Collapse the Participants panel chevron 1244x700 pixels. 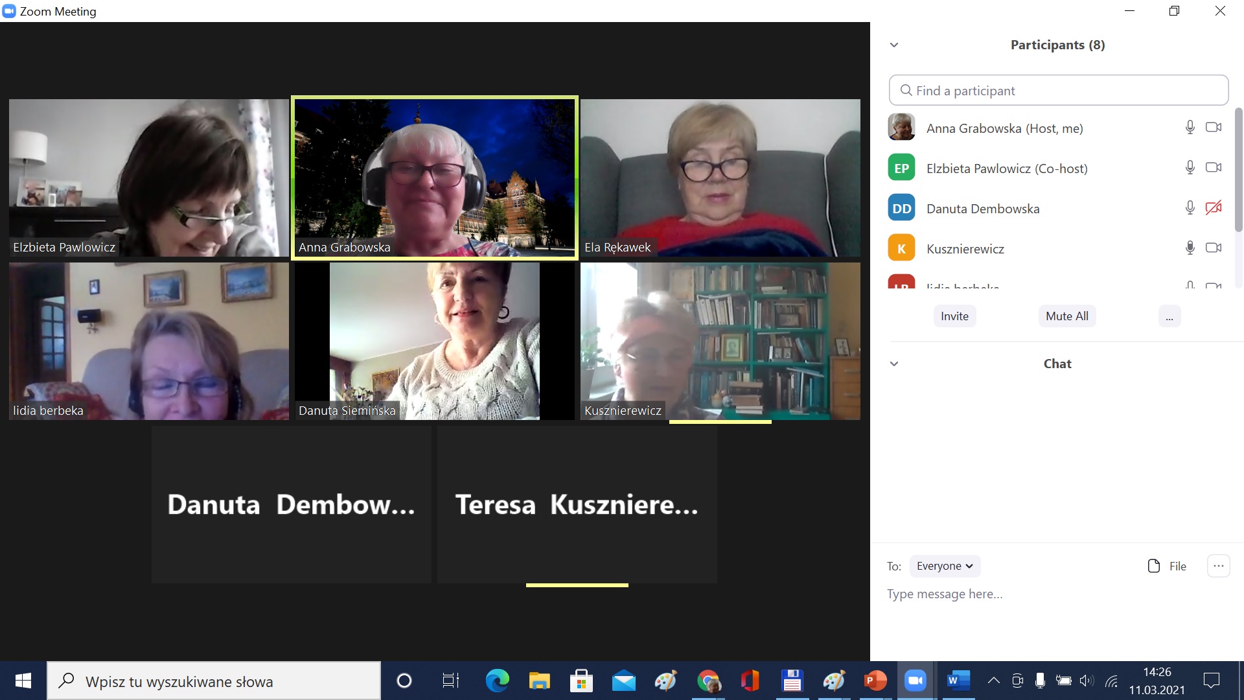click(x=894, y=45)
